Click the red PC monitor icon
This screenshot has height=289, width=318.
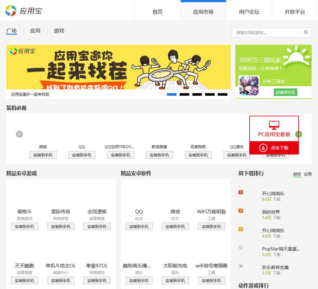[274, 125]
